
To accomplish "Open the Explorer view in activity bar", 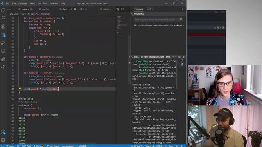I will 3,10.
